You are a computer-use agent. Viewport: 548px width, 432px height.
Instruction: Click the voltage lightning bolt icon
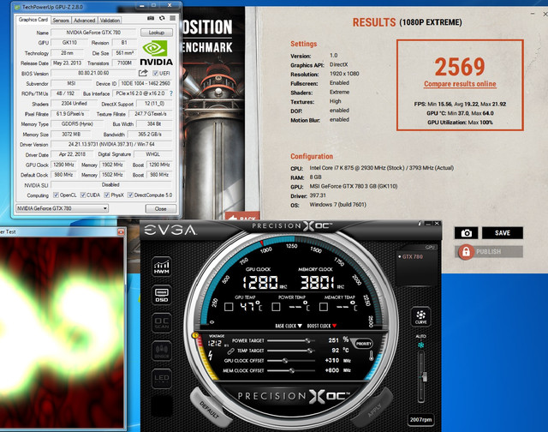click(211, 355)
